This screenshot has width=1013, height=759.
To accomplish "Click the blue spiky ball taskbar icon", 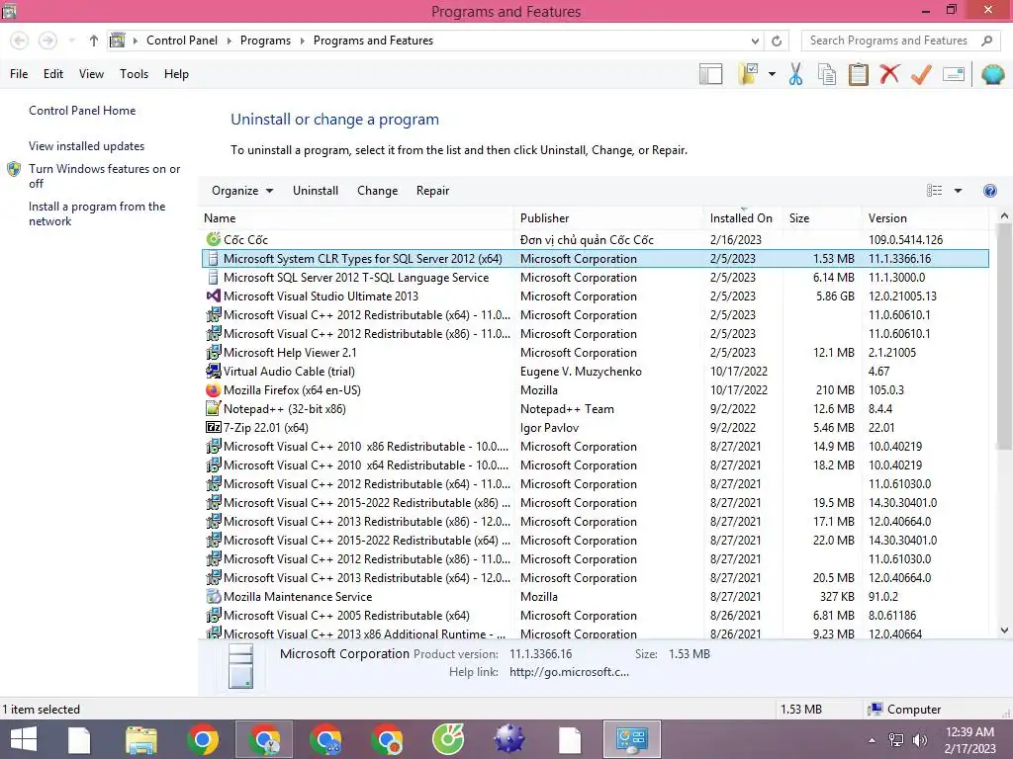I will pyautogui.click(x=509, y=739).
